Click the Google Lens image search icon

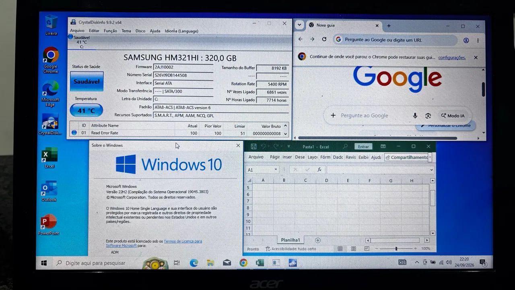(x=428, y=116)
